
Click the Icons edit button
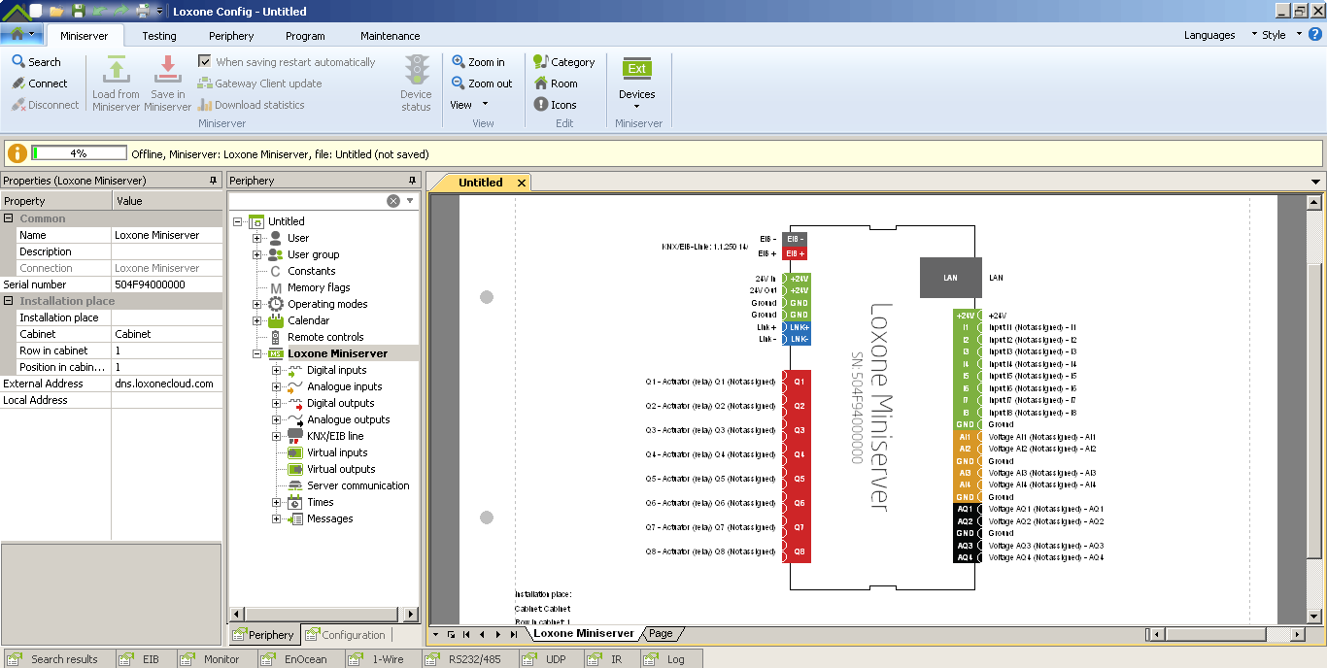(555, 105)
